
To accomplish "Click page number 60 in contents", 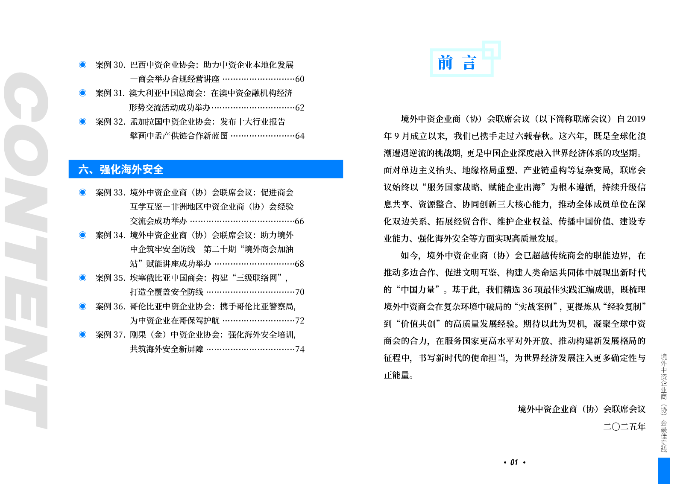I will 300,79.
